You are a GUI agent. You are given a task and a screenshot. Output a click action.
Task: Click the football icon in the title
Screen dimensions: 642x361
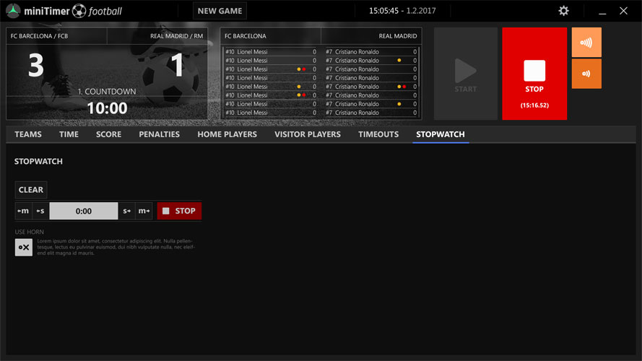tap(79, 11)
